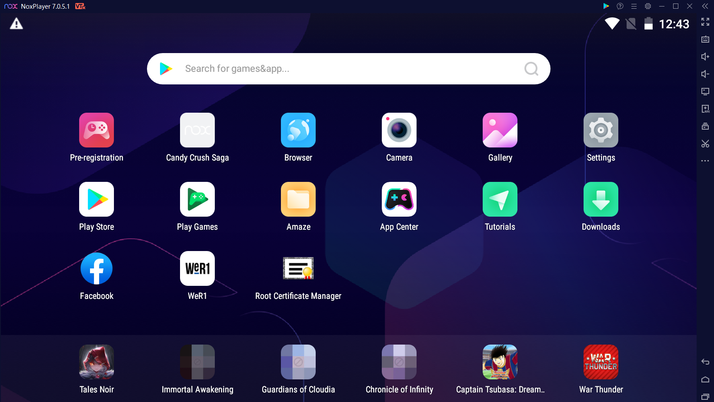Click the install APK sidebar button
Image resolution: width=714 pixels, height=402 pixels.
[x=705, y=109]
